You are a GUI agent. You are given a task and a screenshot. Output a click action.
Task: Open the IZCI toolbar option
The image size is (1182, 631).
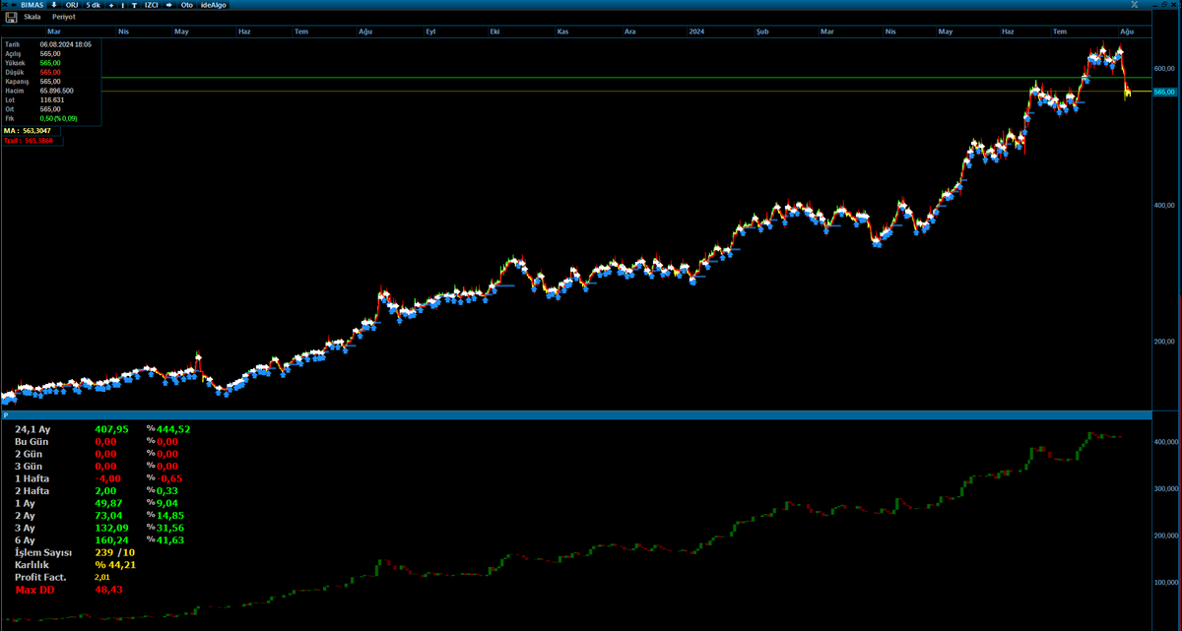151,5
